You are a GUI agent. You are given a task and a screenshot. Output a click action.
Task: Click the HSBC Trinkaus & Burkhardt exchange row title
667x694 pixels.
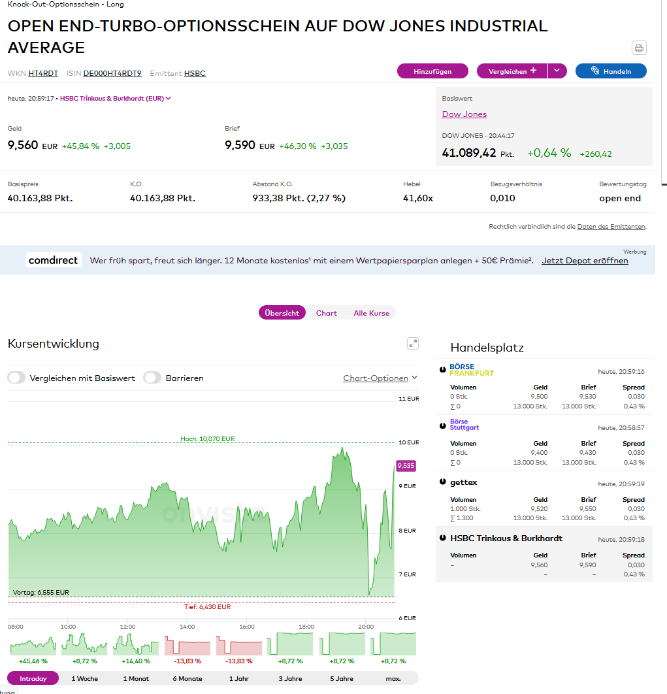point(506,538)
